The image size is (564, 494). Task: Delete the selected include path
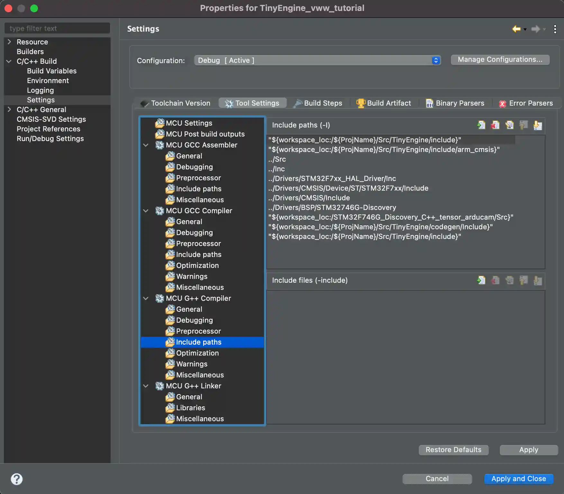coord(495,125)
